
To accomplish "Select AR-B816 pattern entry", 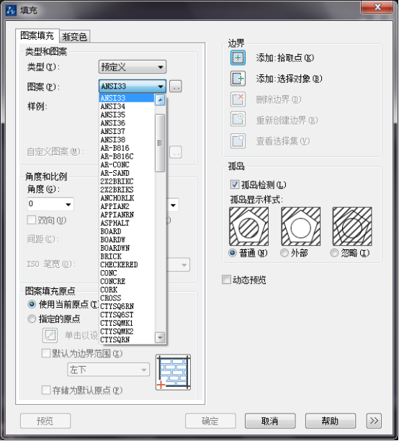I will [x=127, y=148].
